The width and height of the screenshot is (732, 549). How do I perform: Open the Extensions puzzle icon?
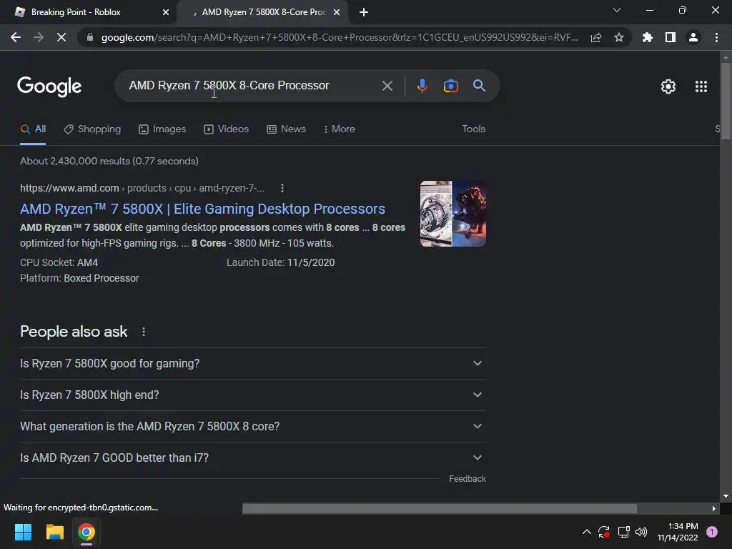pyautogui.click(x=647, y=37)
